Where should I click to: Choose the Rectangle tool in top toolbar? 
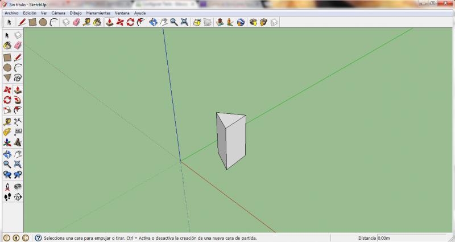pyautogui.click(x=32, y=22)
